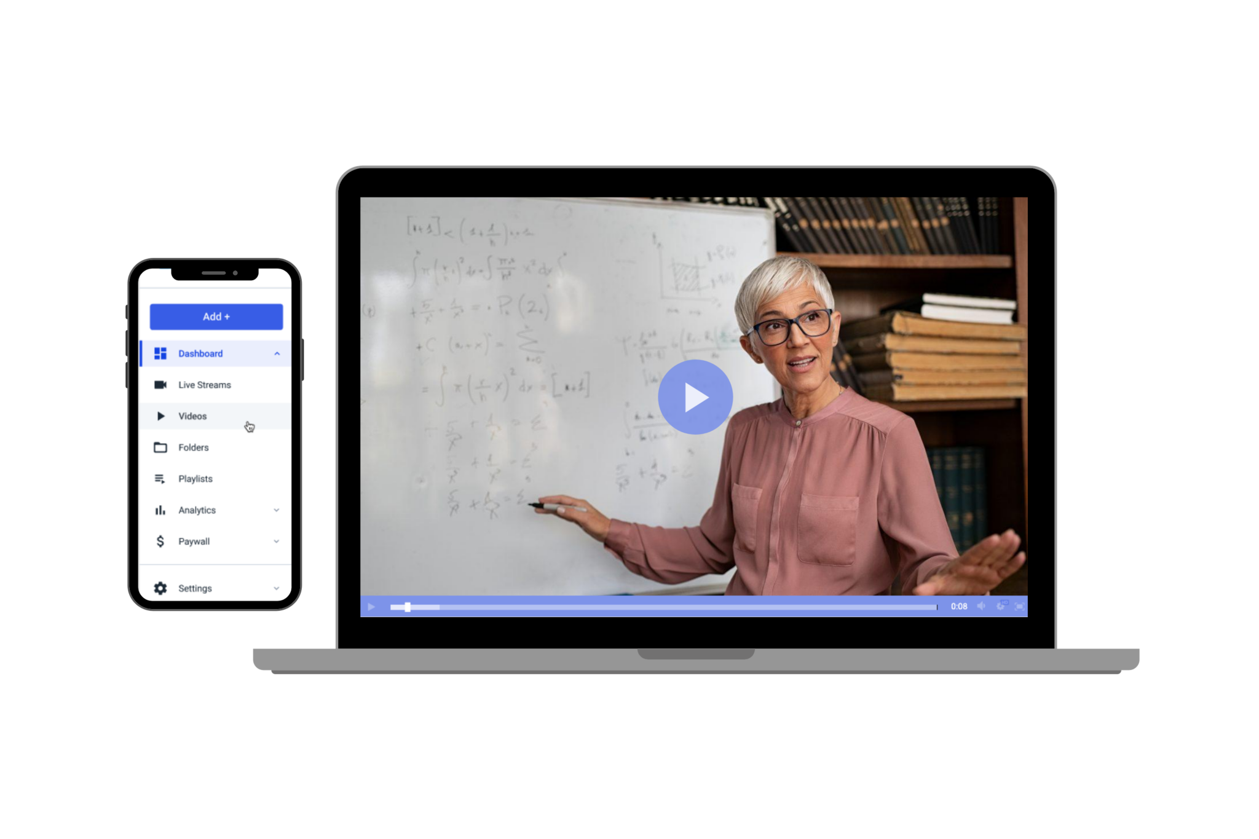Screen dimensions: 1259x839
Task: Toggle the Dashboard collapse arrow
Action: [277, 354]
